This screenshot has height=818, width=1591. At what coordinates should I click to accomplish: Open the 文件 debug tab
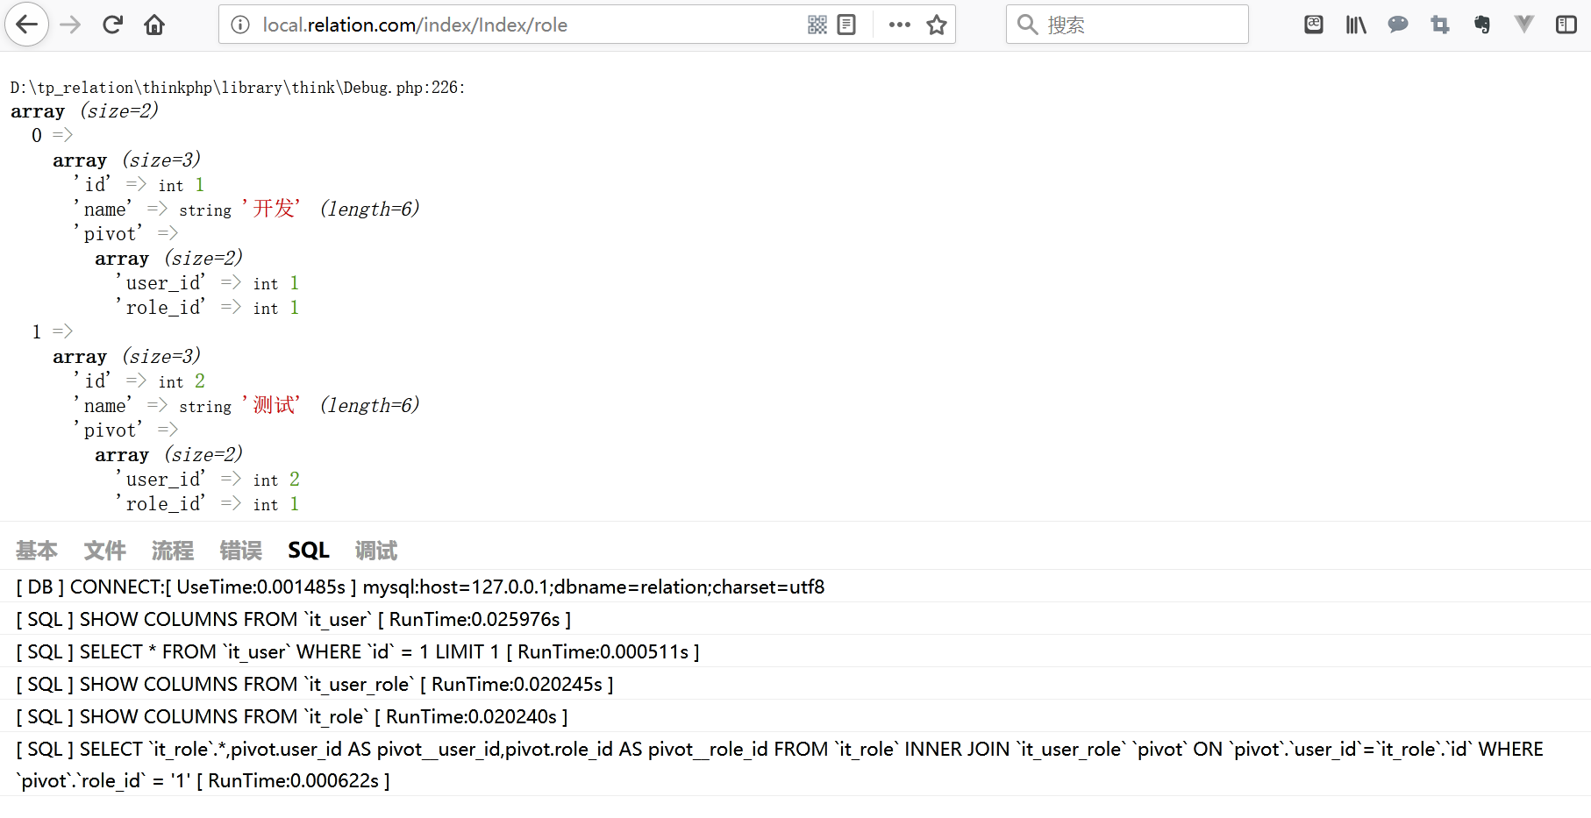[x=105, y=551]
